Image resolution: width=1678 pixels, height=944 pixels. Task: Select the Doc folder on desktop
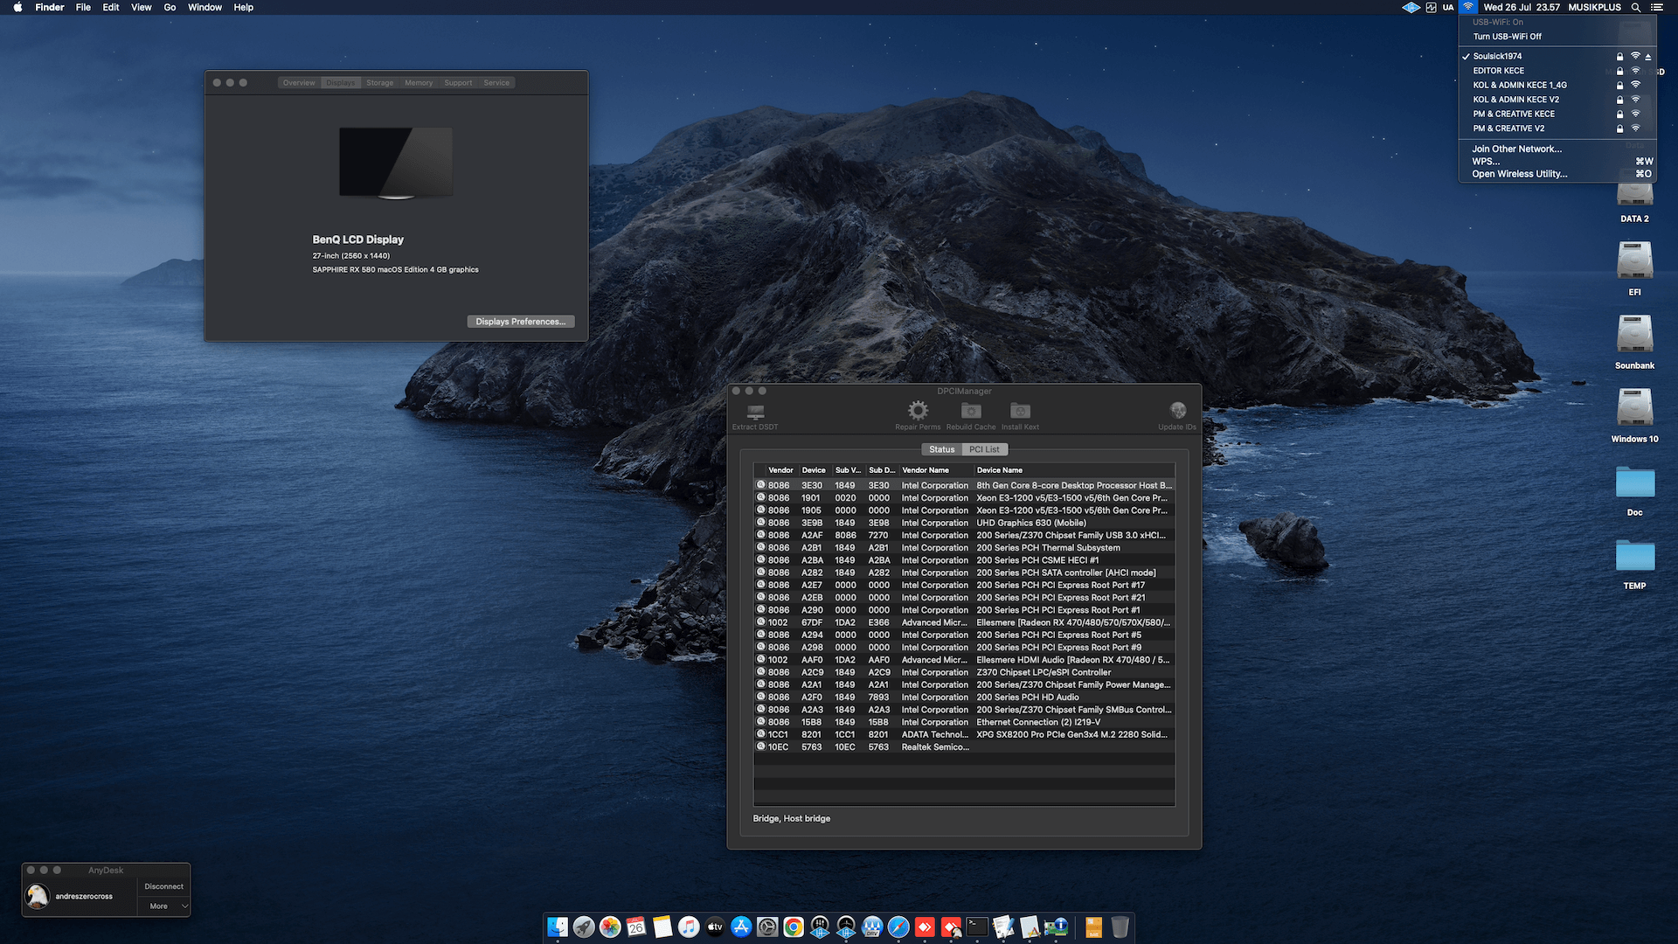1634,489
